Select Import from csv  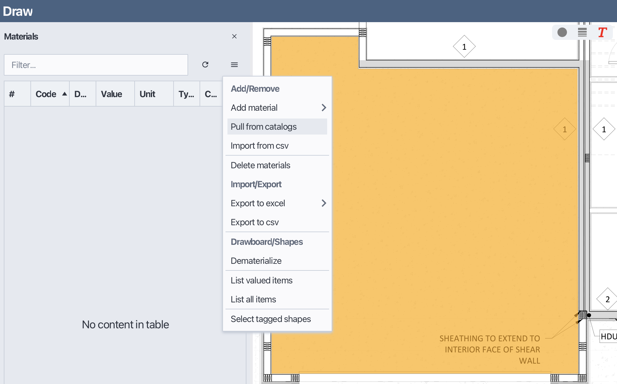(x=259, y=146)
